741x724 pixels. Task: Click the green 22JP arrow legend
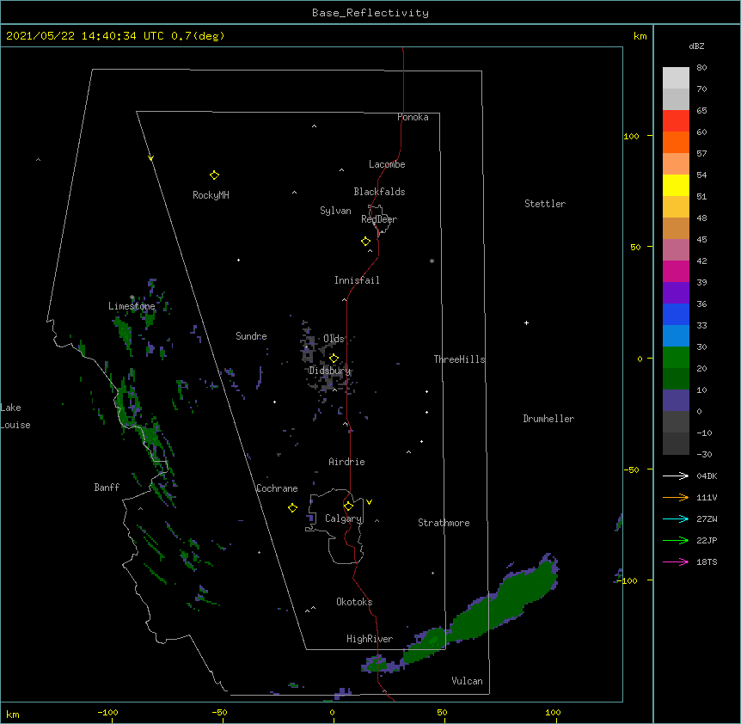(x=676, y=540)
